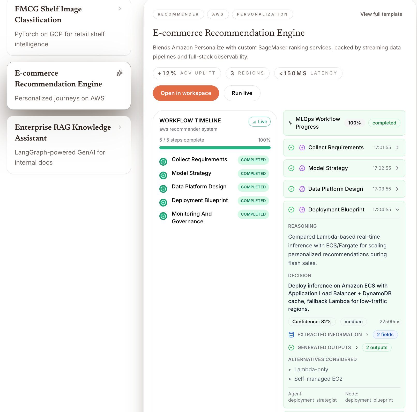Click Deployment Blueprint timeline check circle
The width and height of the screenshot is (417, 412).
point(163,202)
